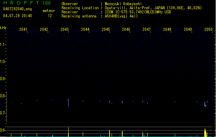Click the 2042 time marker

(x=44, y=29)
